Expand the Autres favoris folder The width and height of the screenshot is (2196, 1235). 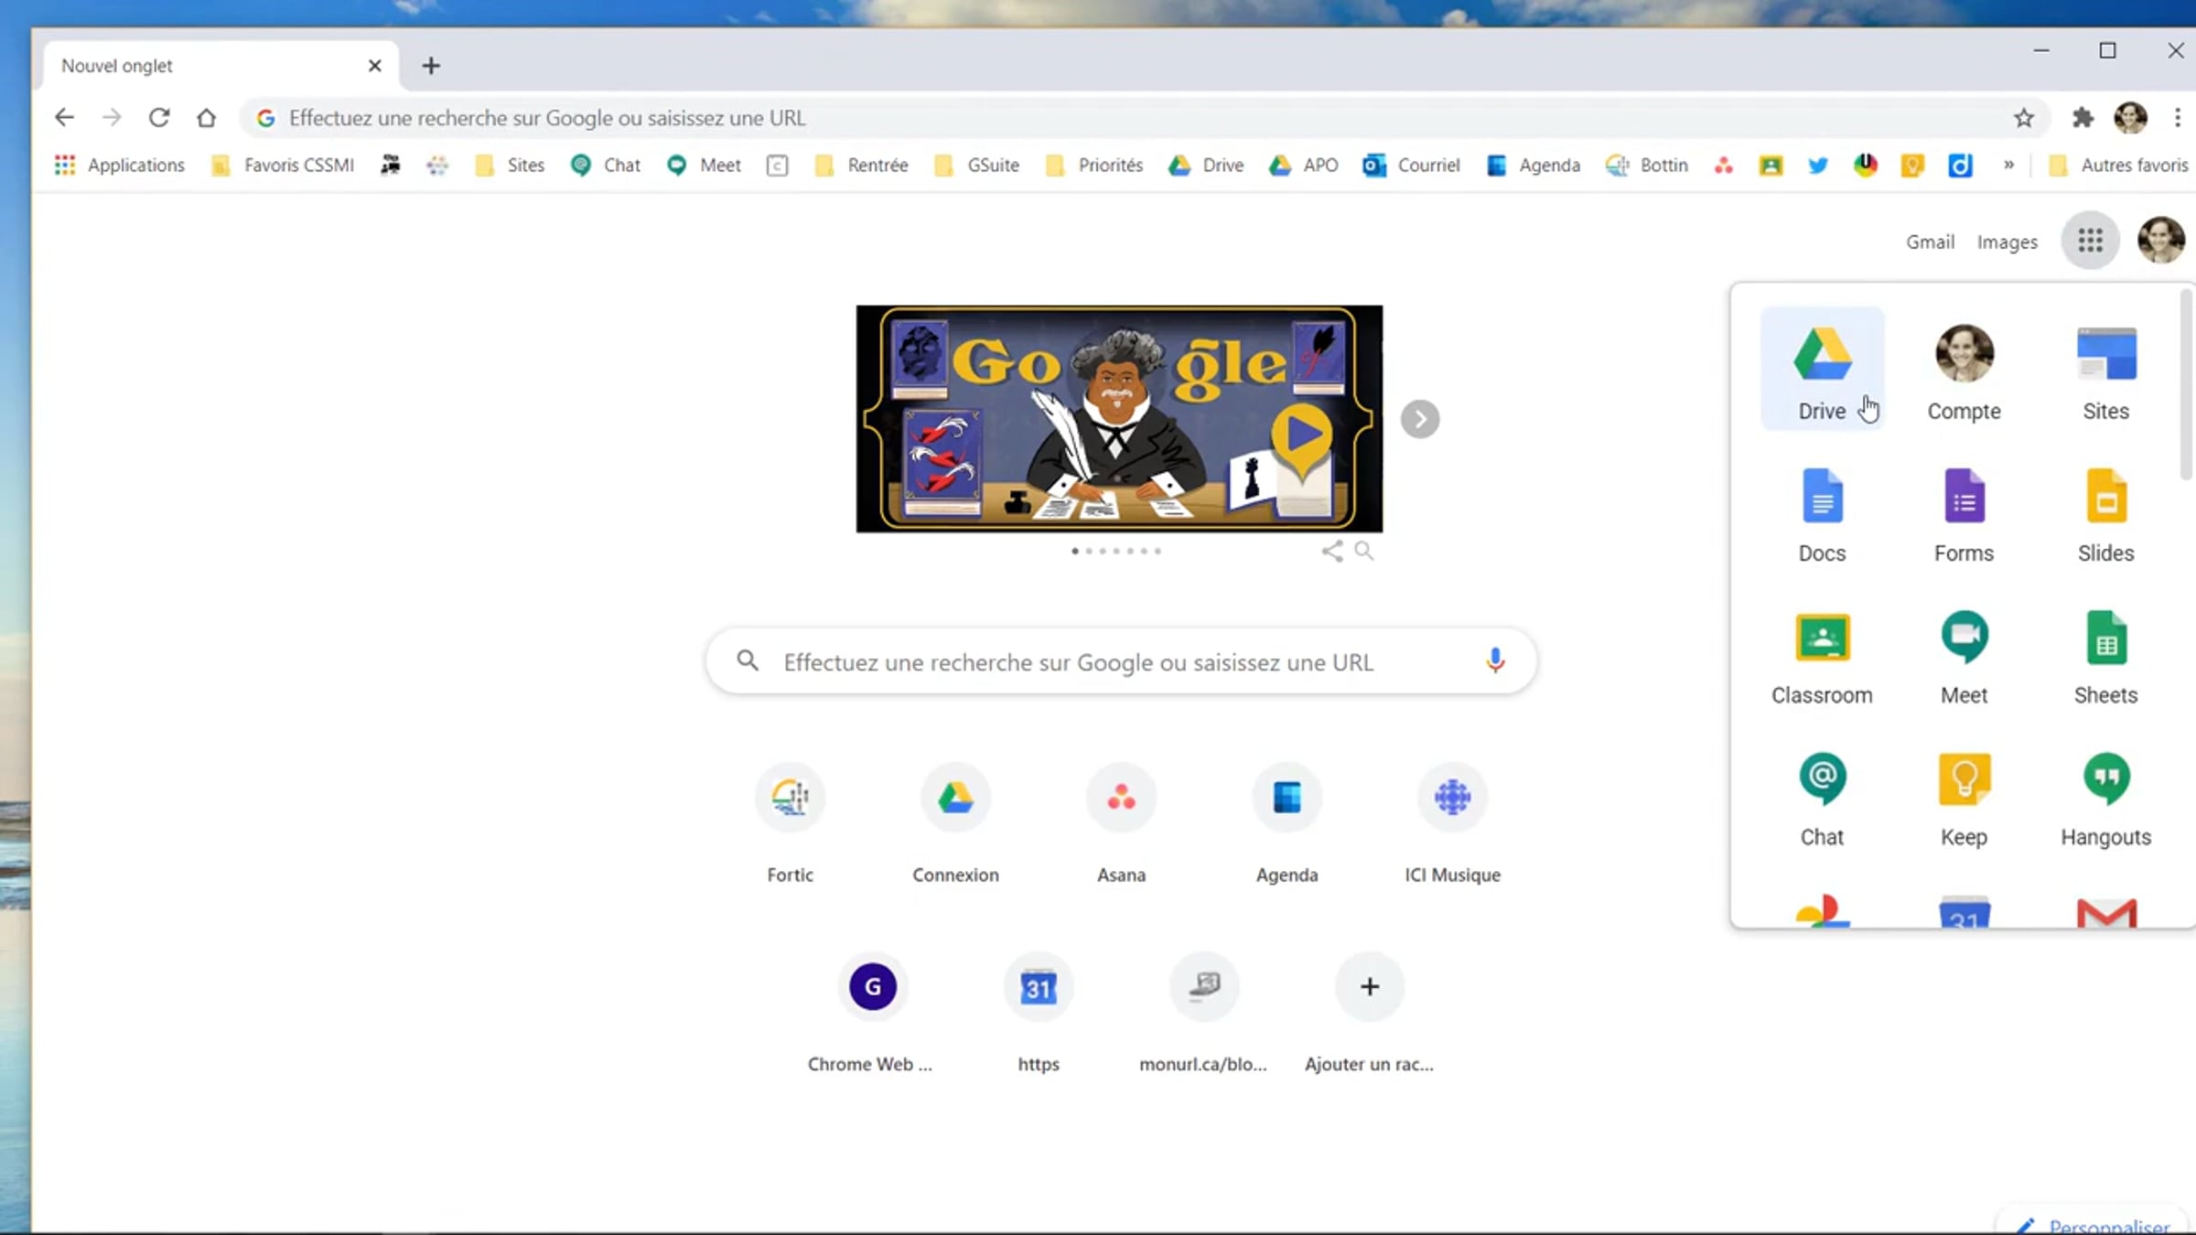click(2118, 166)
